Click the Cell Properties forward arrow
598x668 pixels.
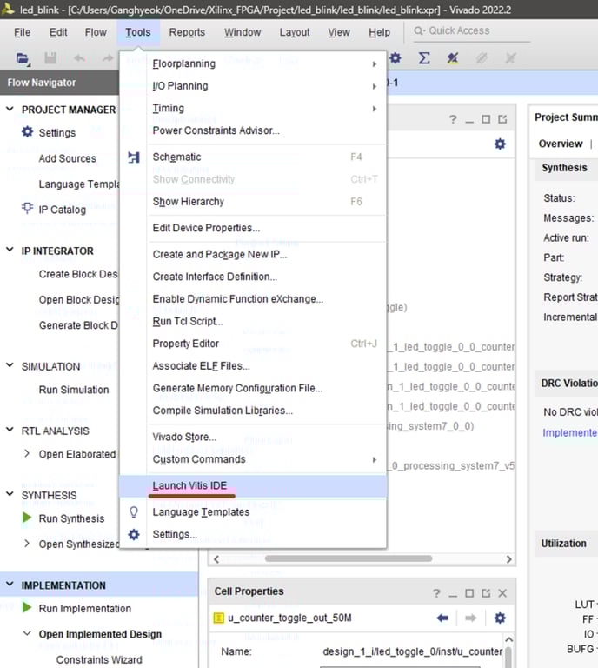pyautogui.click(x=471, y=618)
